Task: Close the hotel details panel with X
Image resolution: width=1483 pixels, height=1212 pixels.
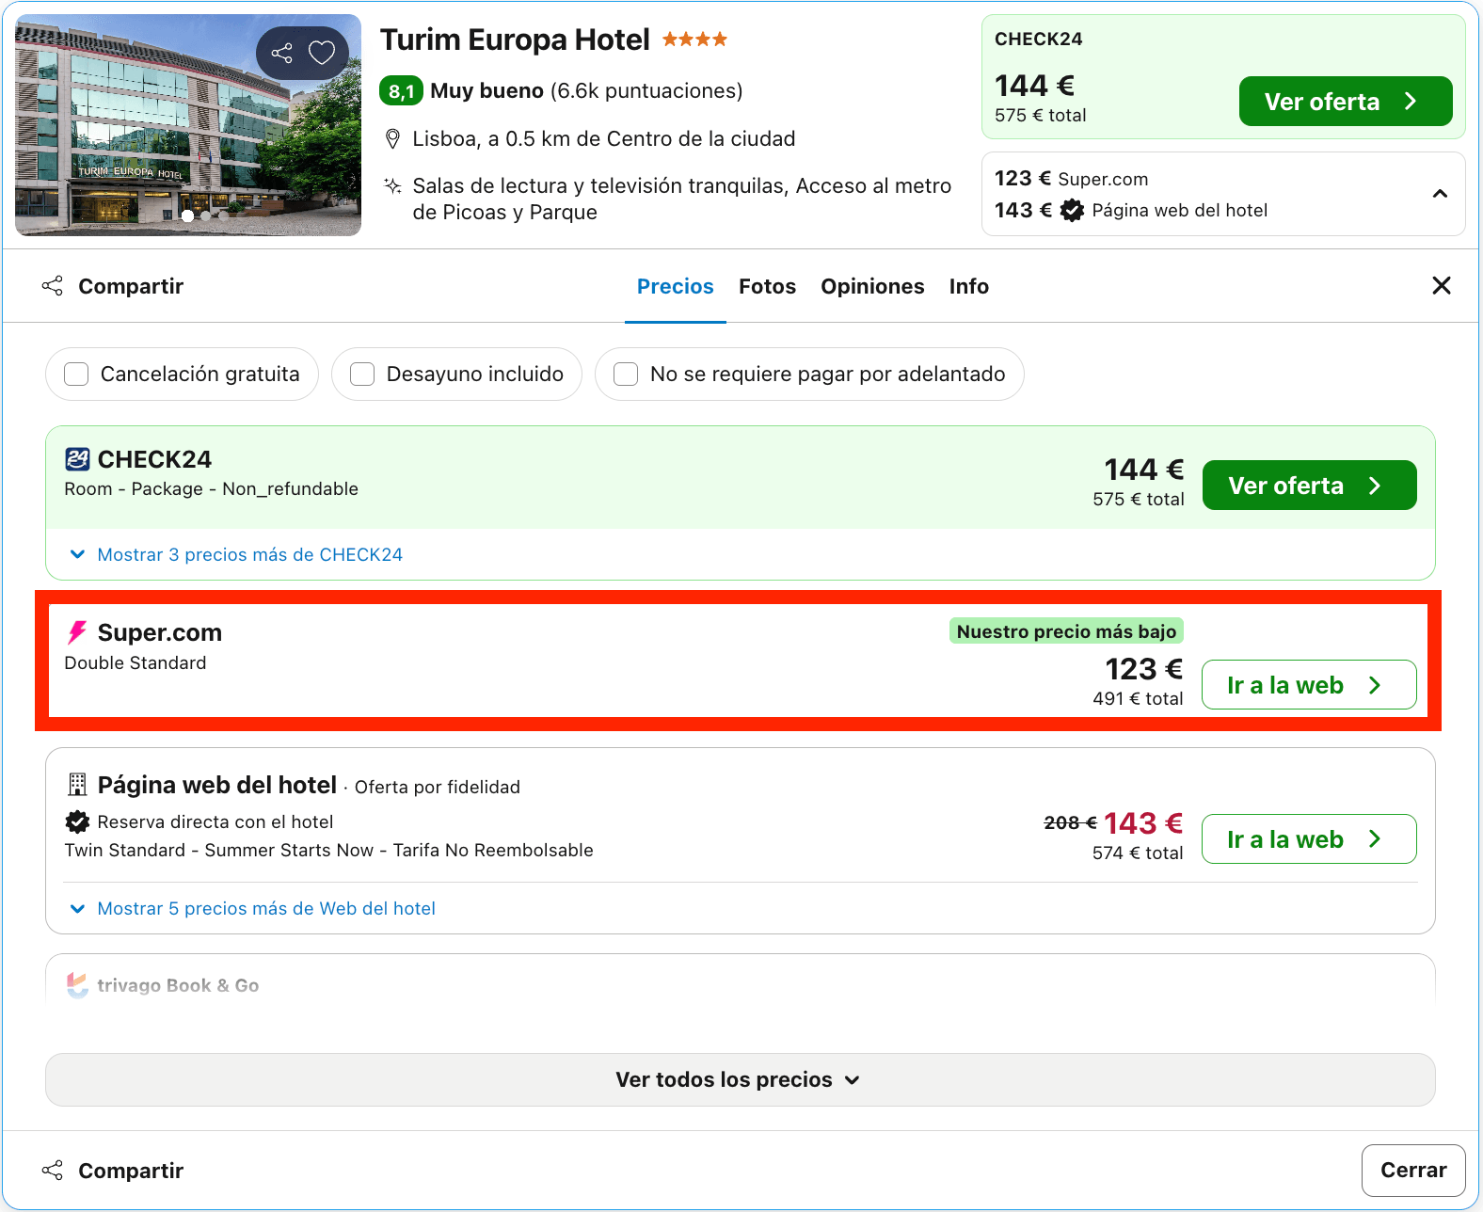Action: click(x=1441, y=285)
